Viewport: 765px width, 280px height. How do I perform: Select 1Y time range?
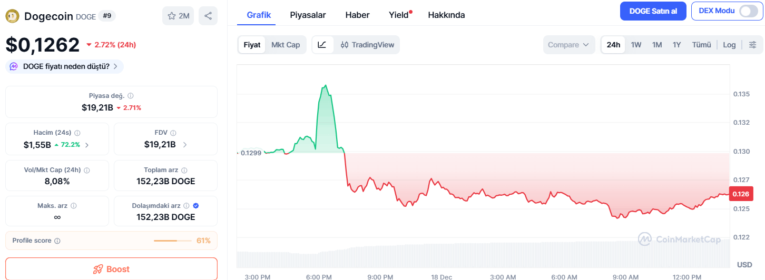[x=677, y=45]
